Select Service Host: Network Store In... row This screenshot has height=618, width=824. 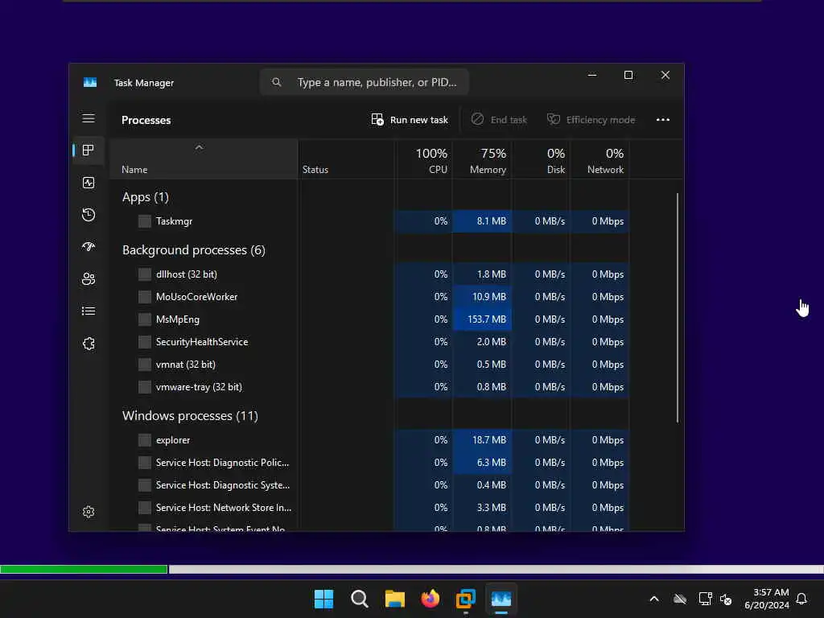(370, 509)
